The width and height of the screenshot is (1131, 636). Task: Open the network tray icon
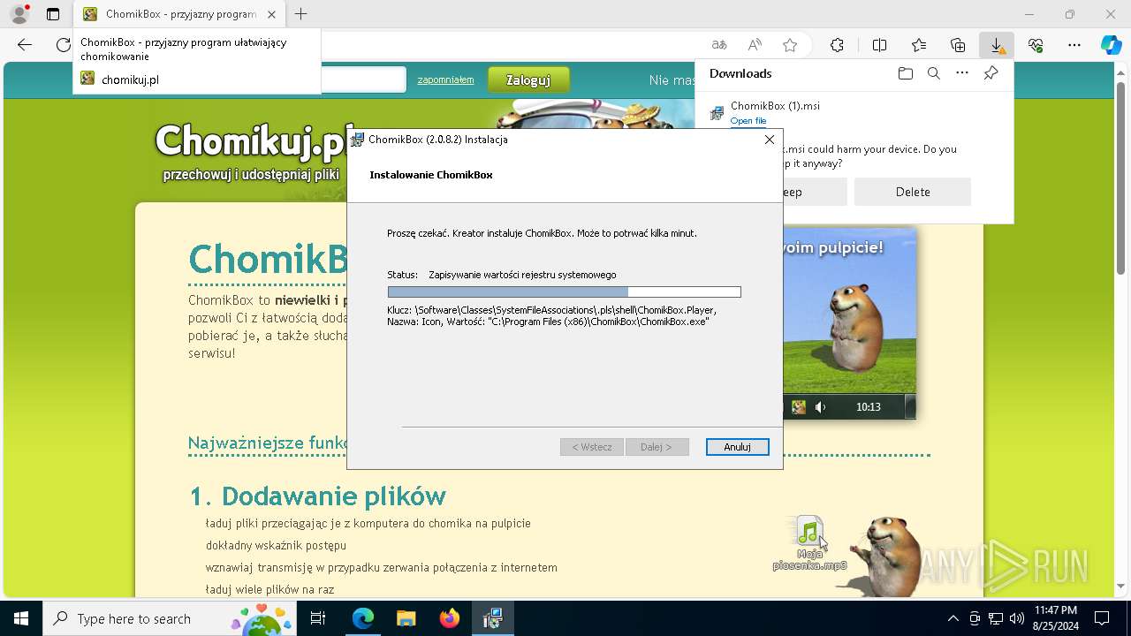coord(996,618)
